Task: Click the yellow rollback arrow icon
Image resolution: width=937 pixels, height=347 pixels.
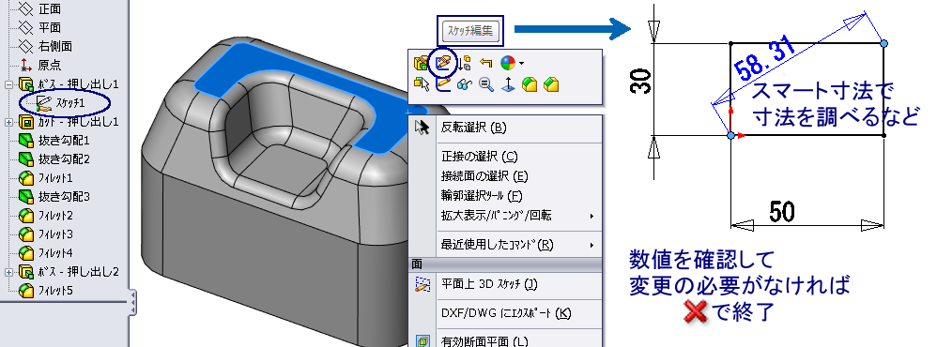Action: point(485,63)
